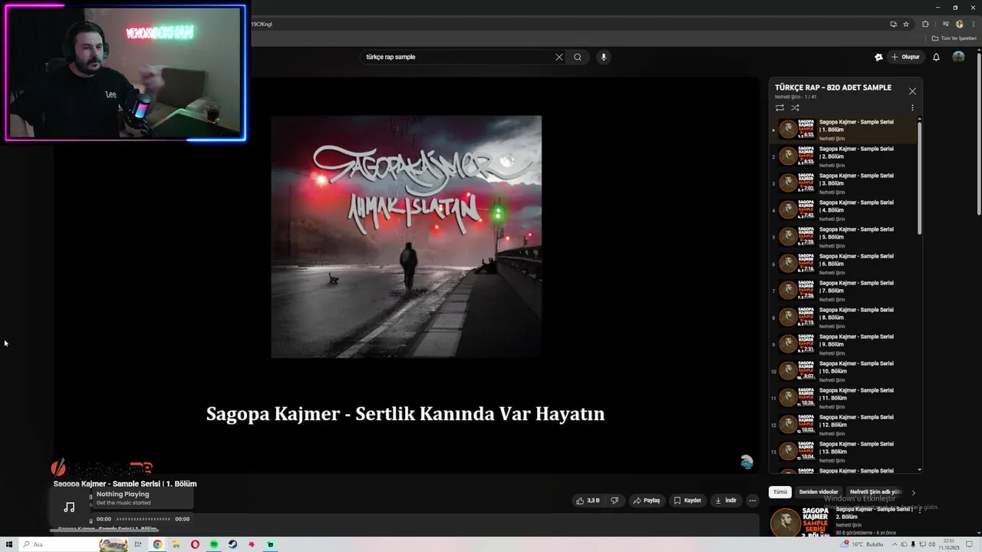Click the icon left of Oluştur
982x552 pixels.
point(878,57)
